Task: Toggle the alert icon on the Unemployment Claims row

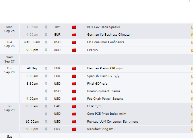Action: pyautogui.click(x=46, y=91)
